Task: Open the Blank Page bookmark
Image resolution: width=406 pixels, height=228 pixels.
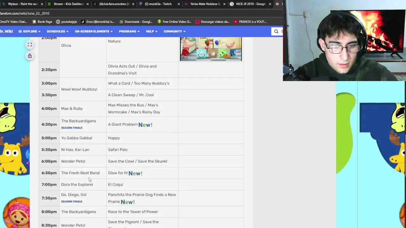Action: pyautogui.click(x=42, y=22)
